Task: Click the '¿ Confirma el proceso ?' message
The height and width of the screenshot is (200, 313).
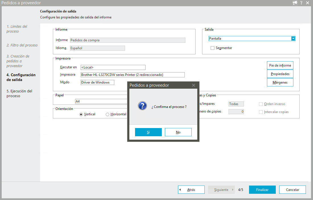Action: [x=169, y=107]
